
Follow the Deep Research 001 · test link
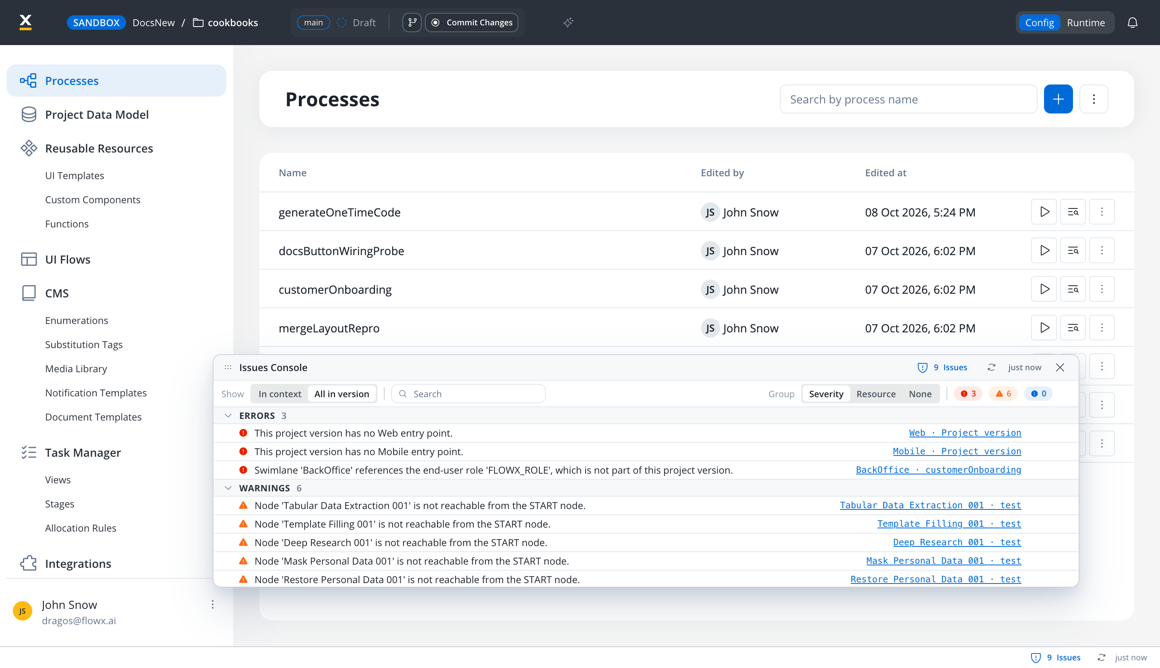[957, 542]
